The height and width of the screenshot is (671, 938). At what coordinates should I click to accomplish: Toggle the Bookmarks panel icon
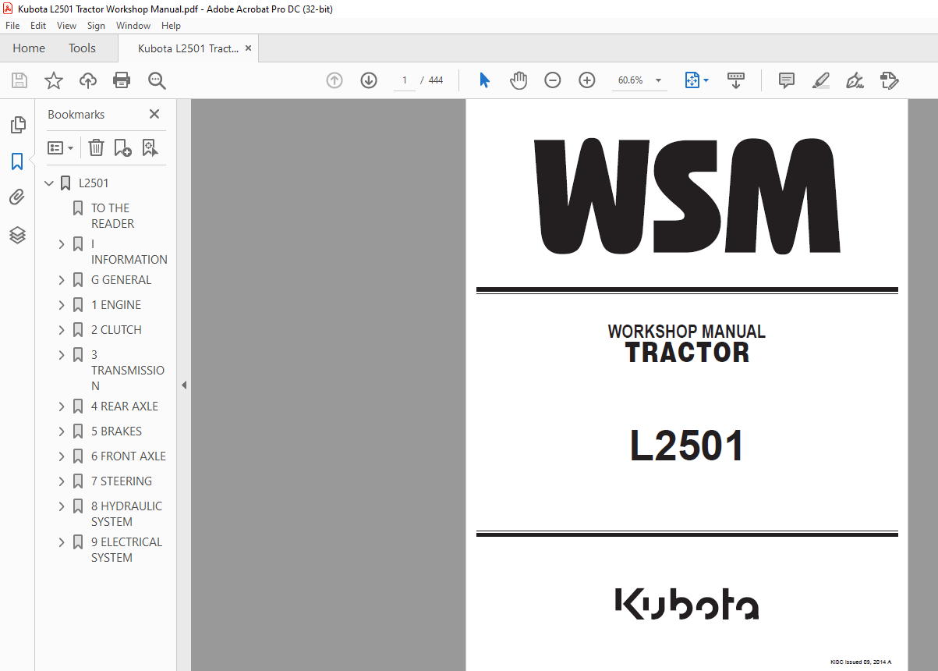point(17,162)
